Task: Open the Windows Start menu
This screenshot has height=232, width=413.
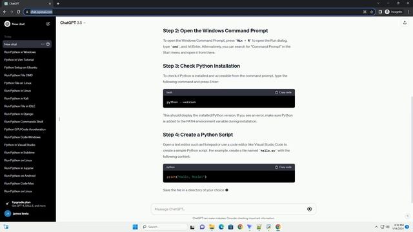Action: tap(135, 227)
